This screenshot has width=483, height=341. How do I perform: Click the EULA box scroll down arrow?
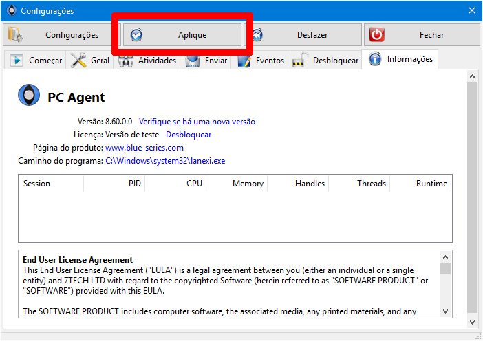pyautogui.click(x=445, y=311)
